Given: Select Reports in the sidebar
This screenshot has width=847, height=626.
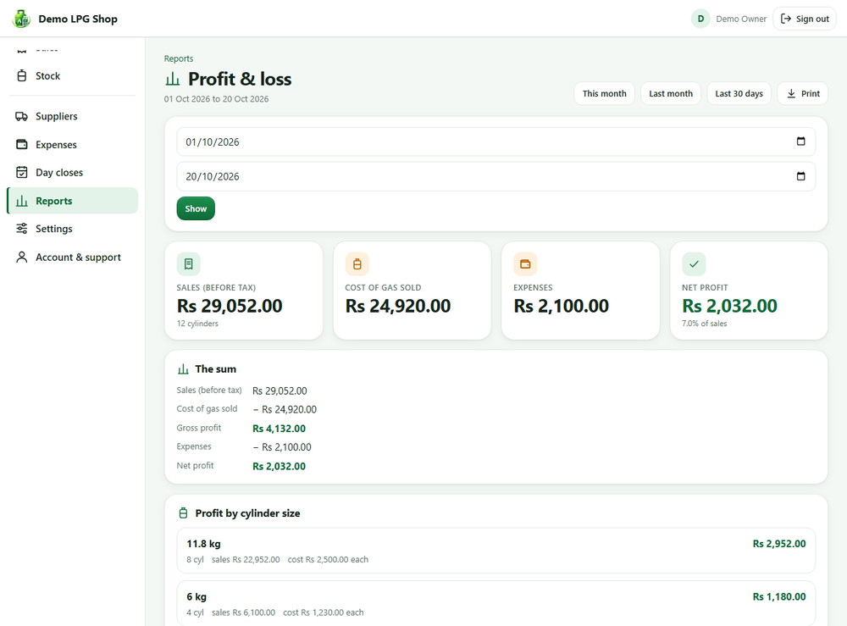Looking at the screenshot, I should [72, 201].
